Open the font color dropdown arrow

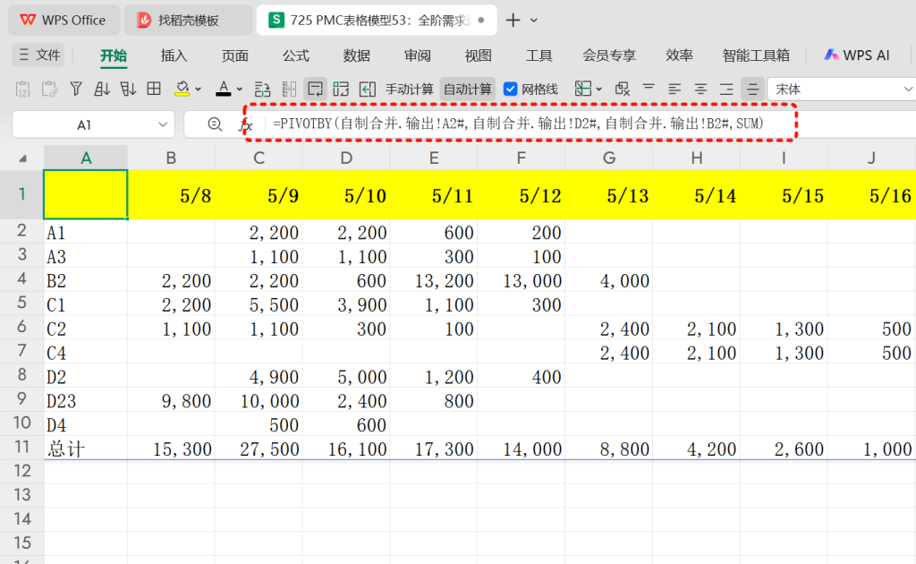(x=239, y=90)
